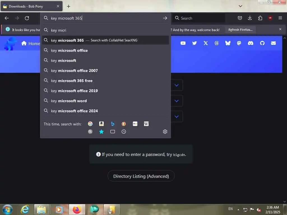This screenshot has height=215, width=287.
Task: Open search settings gear in dropdown
Action: click(x=165, y=132)
